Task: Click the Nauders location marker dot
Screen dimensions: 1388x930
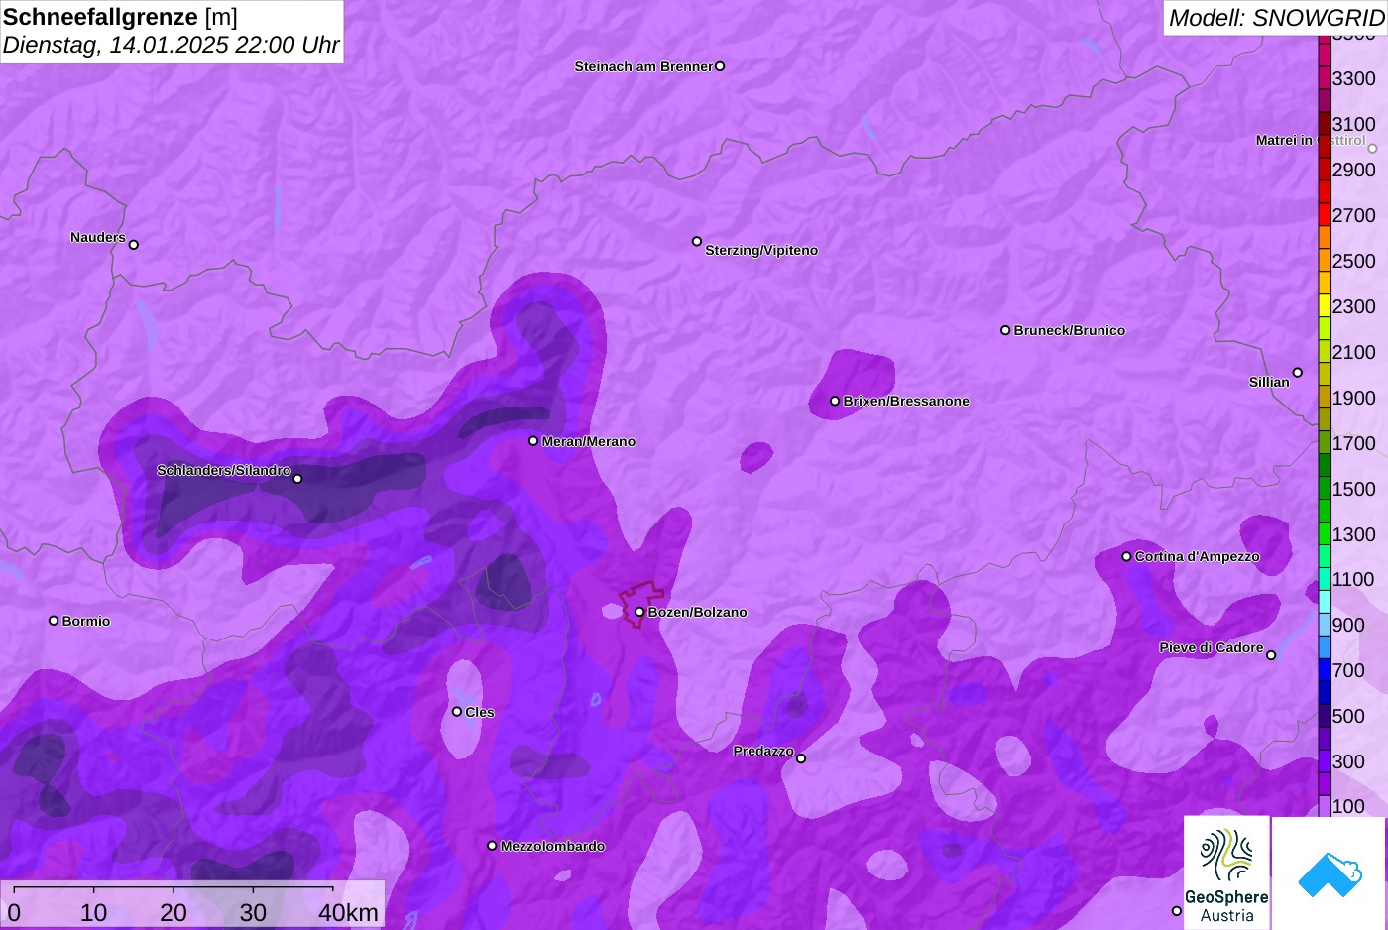Action: point(134,245)
